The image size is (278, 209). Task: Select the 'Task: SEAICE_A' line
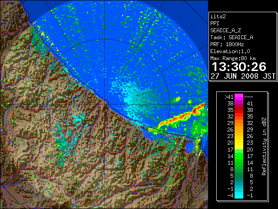232,37
